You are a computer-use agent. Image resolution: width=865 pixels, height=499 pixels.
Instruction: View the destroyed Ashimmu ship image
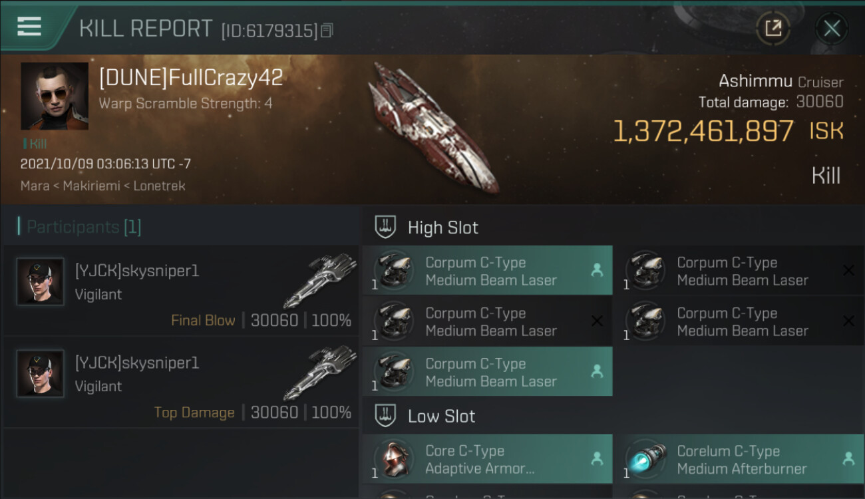tap(434, 126)
